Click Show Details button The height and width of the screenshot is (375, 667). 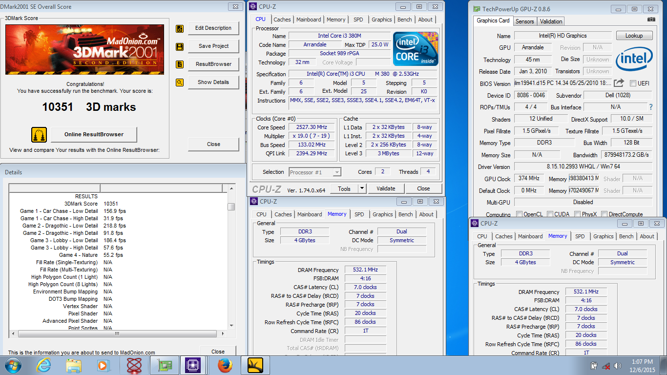pos(213,83)
